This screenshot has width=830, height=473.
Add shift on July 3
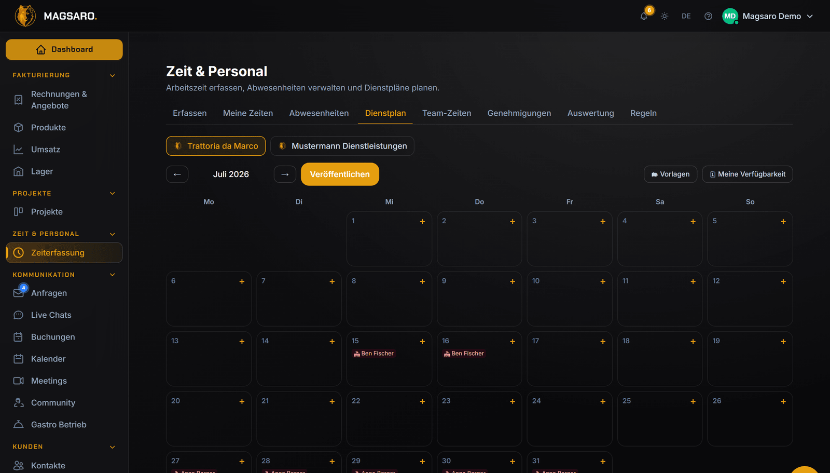point(603,222)
